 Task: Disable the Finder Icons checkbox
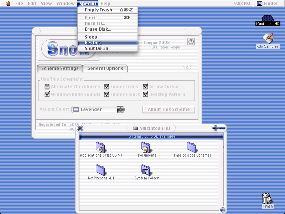point(107,86)
